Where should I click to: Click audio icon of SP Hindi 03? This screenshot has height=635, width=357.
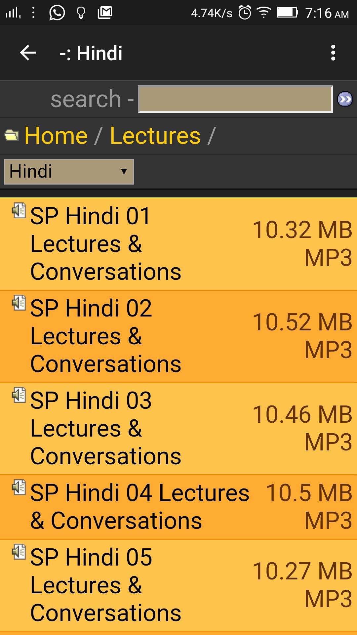[19, 395]
